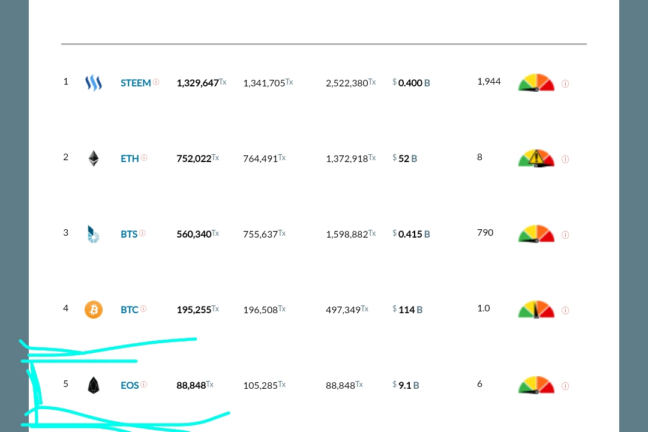Screen dimensions: 648x432
Task: Click BTS market cap $0.415 B
Action: pyautogui.click(x=411, y=235)
